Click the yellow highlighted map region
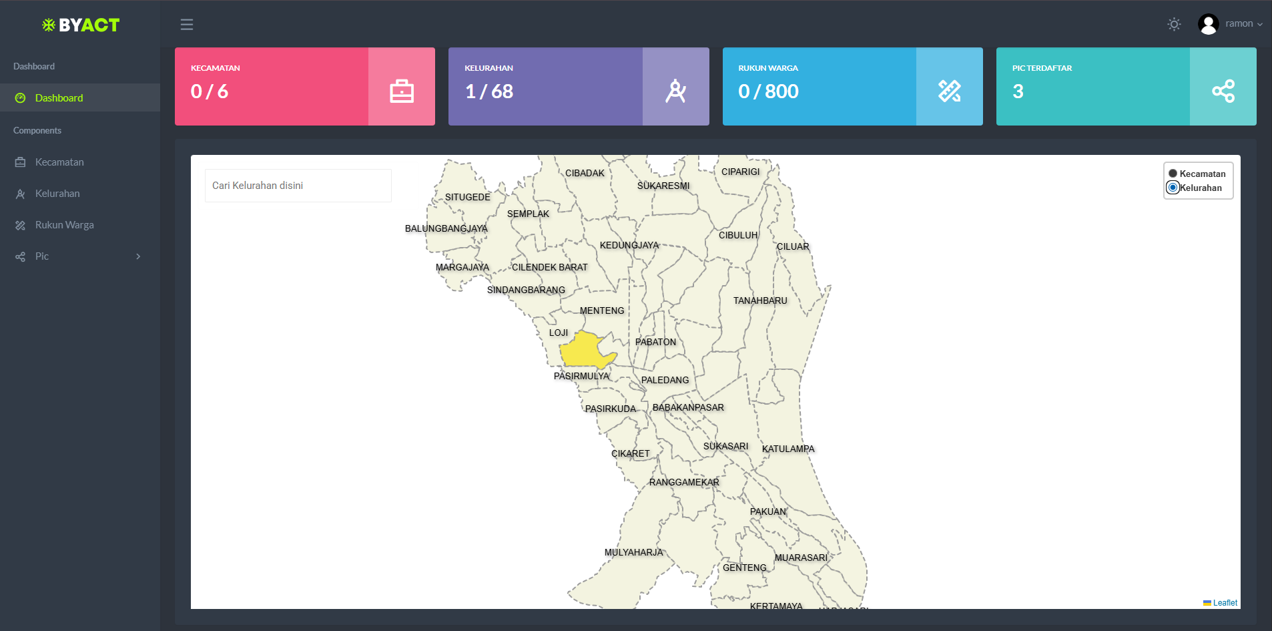This screenshot has width=1272, height=631. (x=582, y=351)
